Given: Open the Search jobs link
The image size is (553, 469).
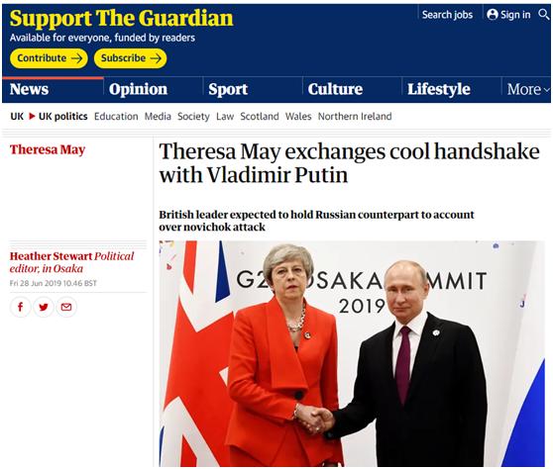Looking at the screenshot, I should point(447,15).
